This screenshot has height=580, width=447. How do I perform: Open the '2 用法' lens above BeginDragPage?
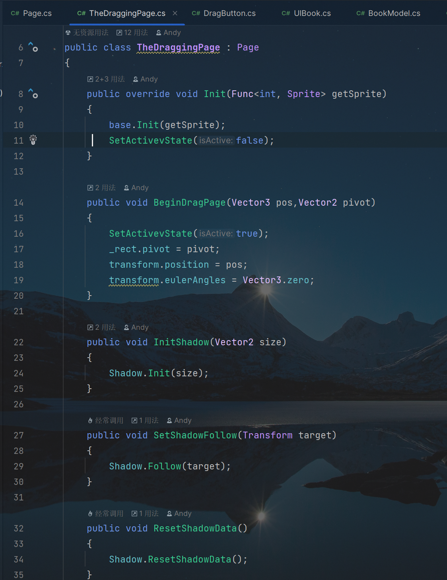pyautogui.click(x=102, y=188)
